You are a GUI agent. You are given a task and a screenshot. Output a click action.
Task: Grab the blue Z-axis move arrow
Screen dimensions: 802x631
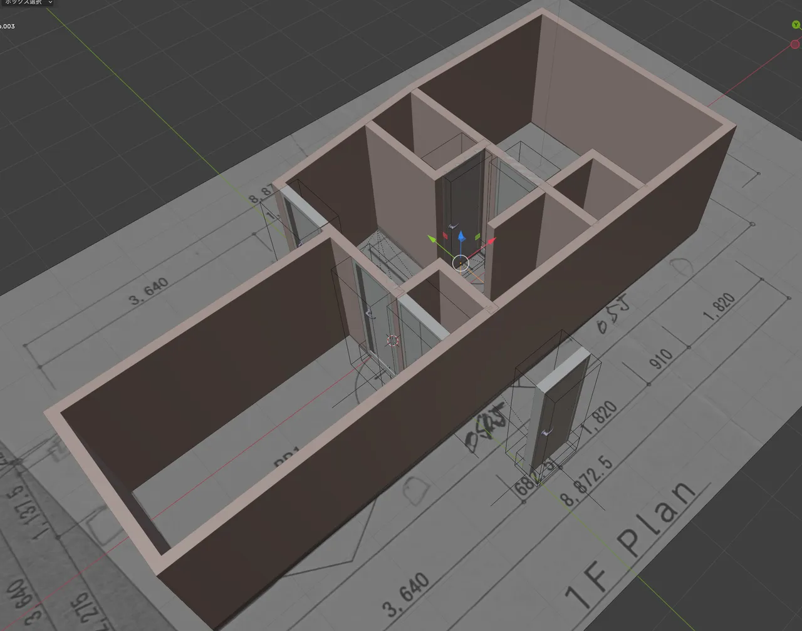click(461, 236)
